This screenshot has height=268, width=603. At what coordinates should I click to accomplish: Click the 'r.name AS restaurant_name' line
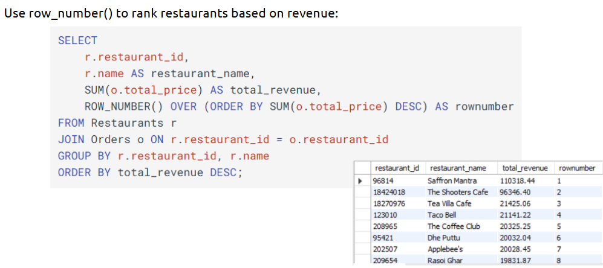pyautogui.click(x=170, y=73)
